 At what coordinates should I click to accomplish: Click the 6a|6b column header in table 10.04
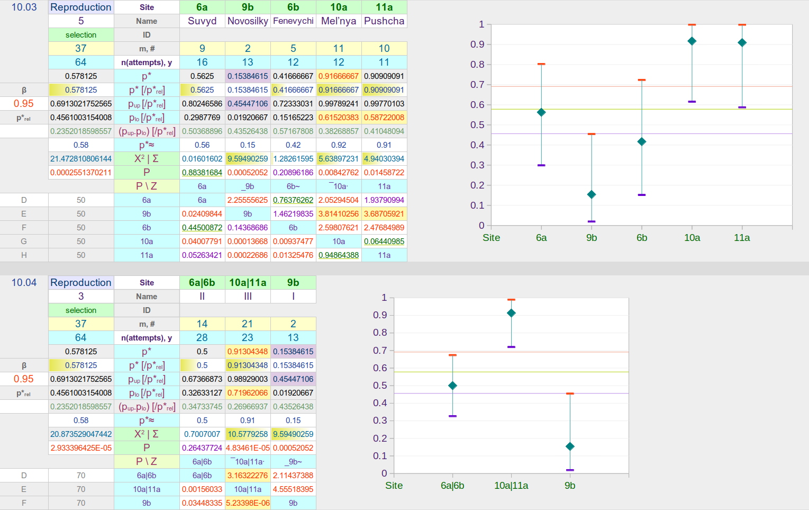point(202,283)
